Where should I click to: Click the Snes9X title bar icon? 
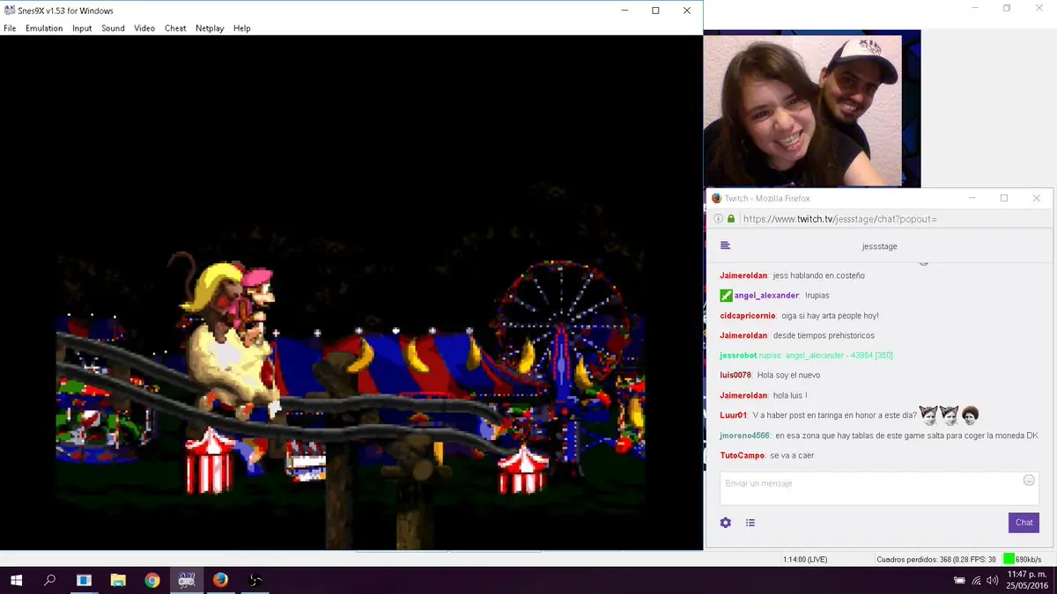(x=9, y=11)
